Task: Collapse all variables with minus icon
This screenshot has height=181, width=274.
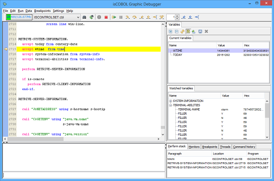Action: tap(177, 32)
